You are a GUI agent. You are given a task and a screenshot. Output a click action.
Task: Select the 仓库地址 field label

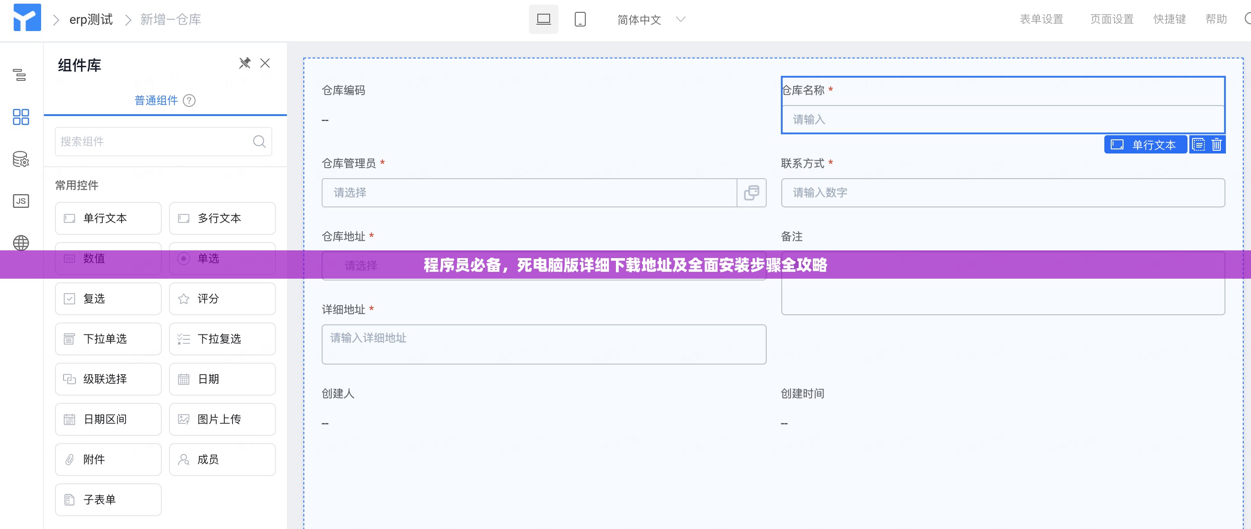tap(343, 237)
